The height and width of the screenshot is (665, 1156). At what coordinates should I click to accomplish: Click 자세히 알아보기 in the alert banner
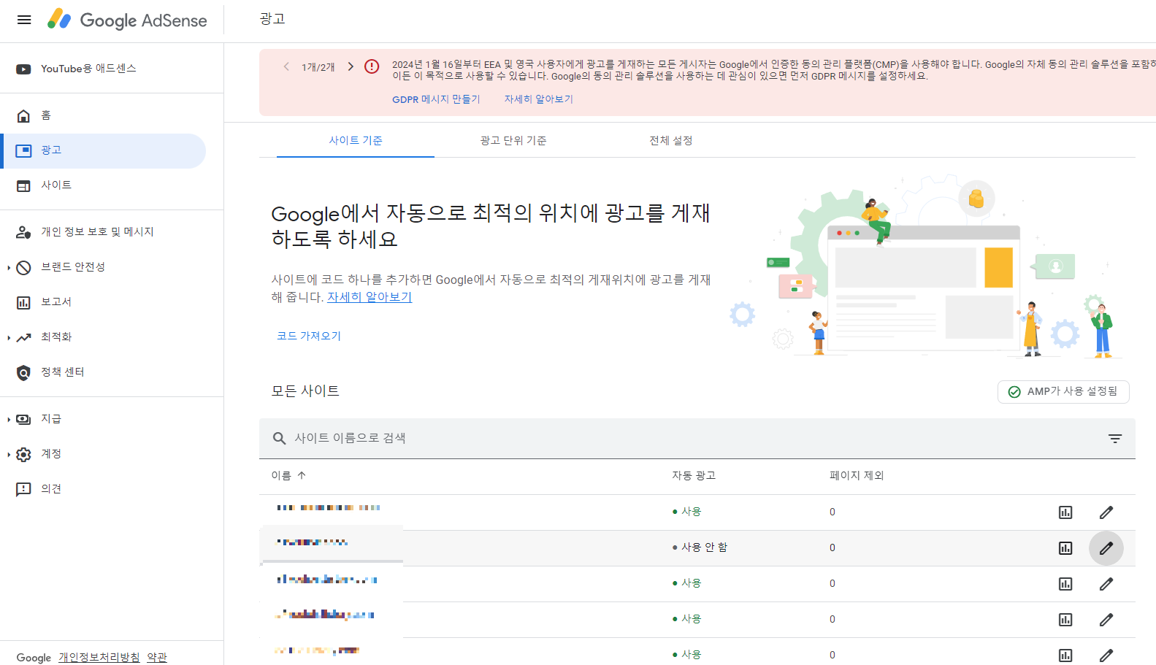539,99
